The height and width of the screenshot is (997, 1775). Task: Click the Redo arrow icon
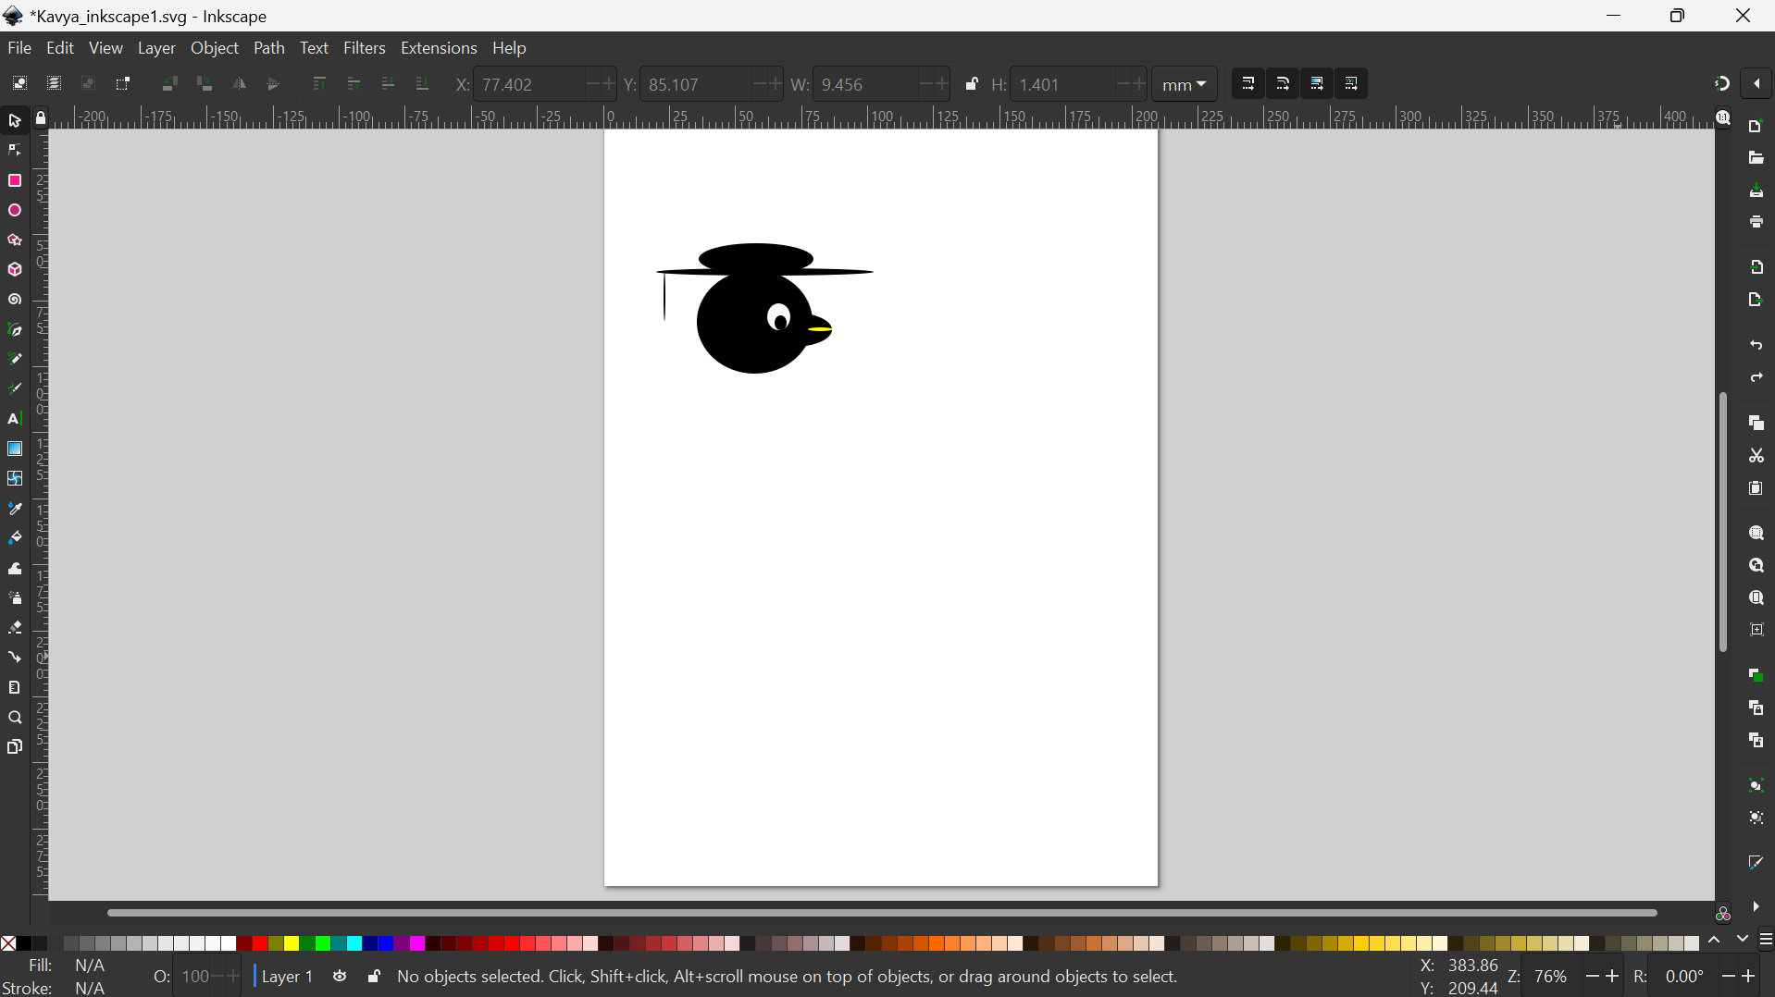pos(1756,378)
